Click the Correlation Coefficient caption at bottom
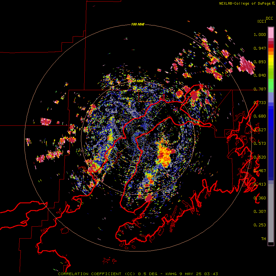Screen dimensions: 276x276 (138, 274)
